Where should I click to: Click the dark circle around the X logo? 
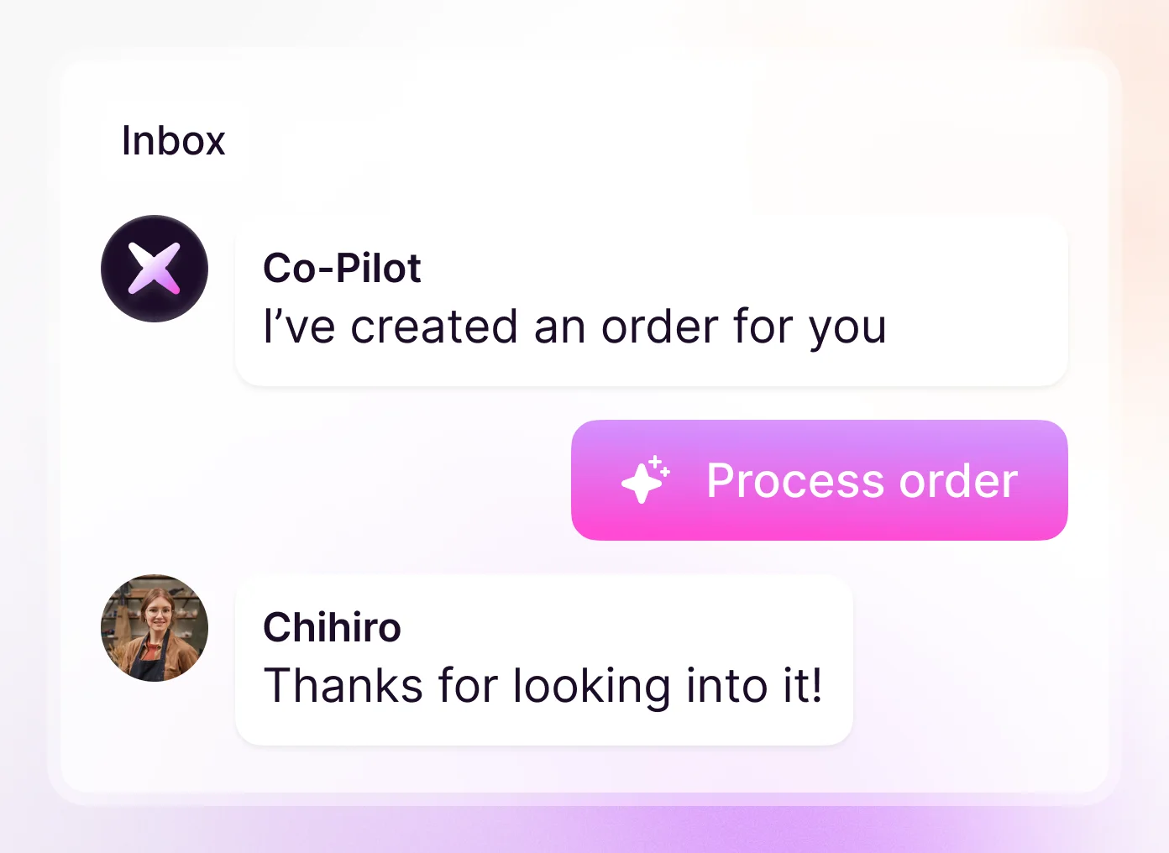click(x=114, y=269)
